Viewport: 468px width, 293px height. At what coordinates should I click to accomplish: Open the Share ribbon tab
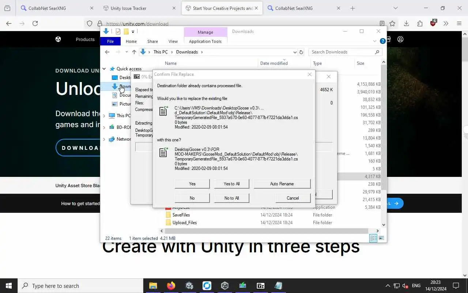coord(152,41)
